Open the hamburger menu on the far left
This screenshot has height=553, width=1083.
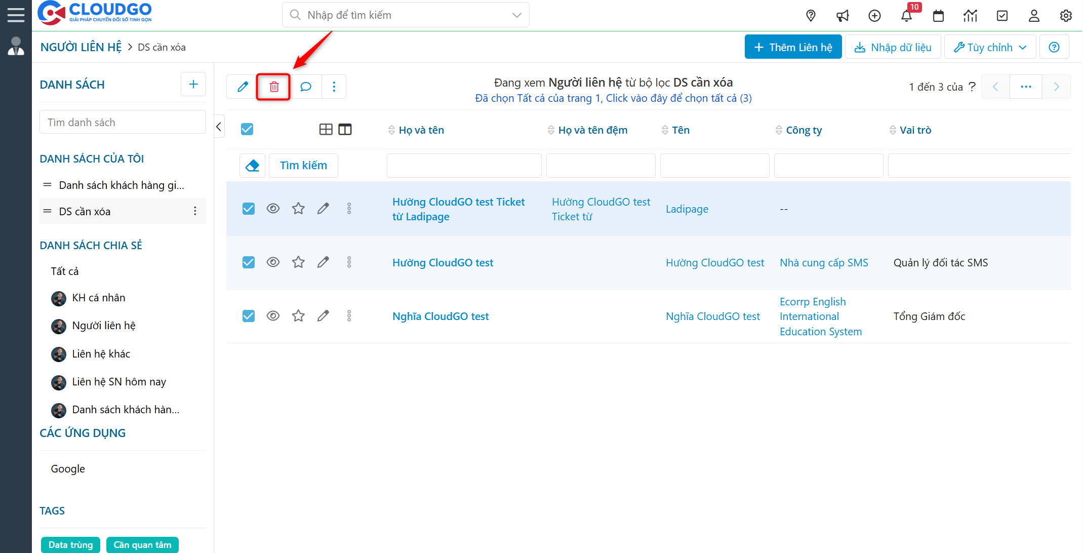[x=16, y=15]
